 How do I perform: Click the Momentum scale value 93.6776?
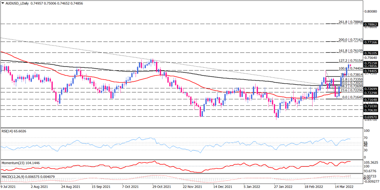(x=370, y=171)
